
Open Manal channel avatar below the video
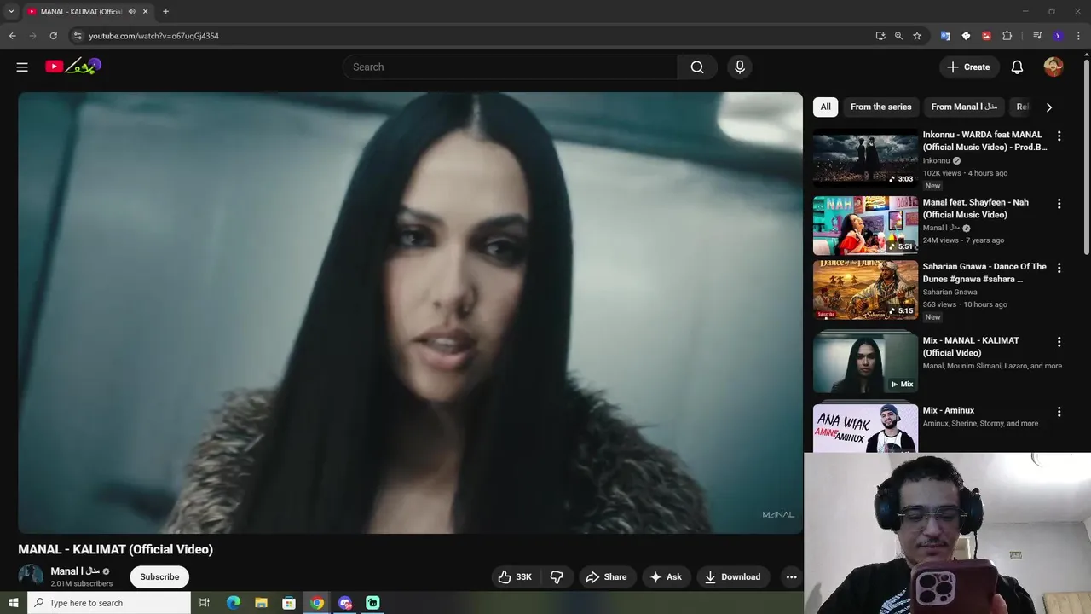tap(31, 575)
